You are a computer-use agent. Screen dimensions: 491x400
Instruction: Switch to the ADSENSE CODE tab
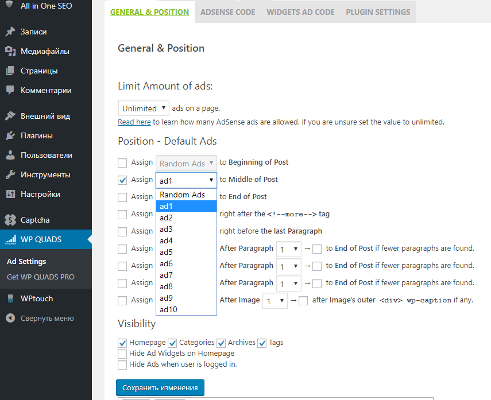tap(227, 12)
